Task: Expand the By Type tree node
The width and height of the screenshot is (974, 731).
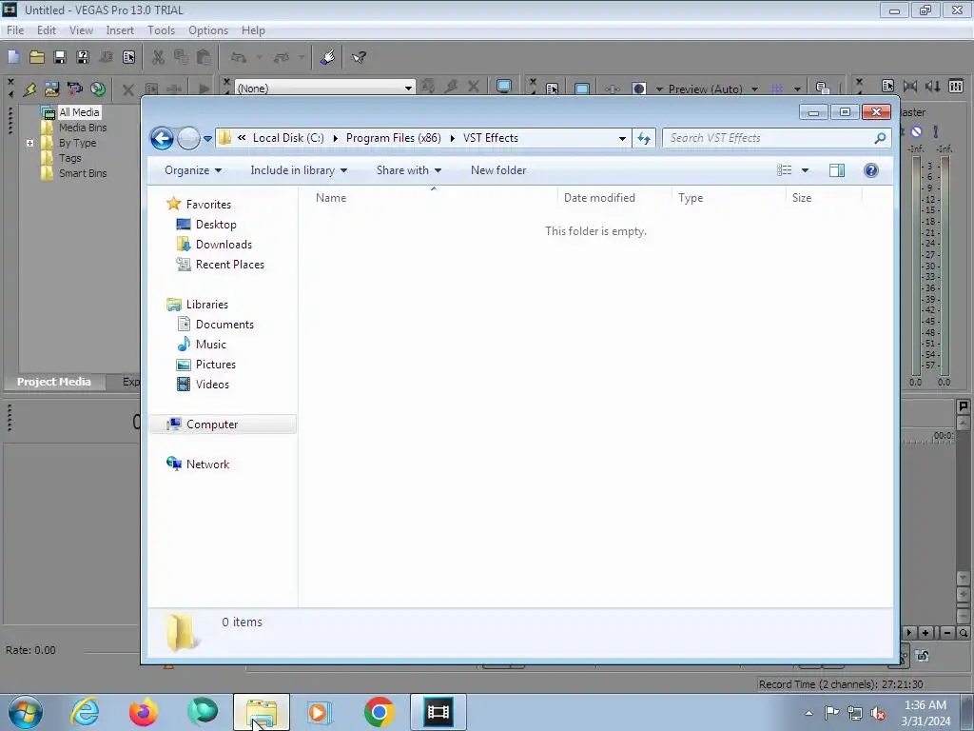Action: click(29, 143)
